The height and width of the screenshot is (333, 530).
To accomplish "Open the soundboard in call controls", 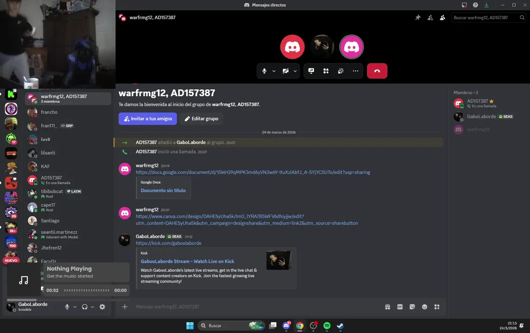I will [x=341, y=71].
